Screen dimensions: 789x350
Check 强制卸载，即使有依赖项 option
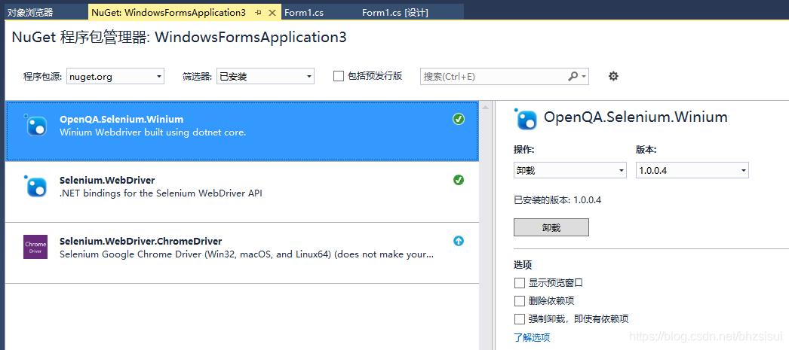click(520, 319)
